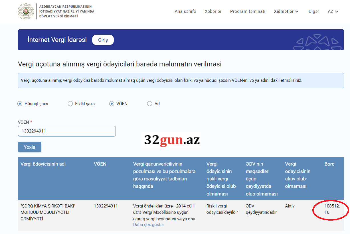Open the Digər menu item
Screen dimensions: 350x234
(314, 11)
